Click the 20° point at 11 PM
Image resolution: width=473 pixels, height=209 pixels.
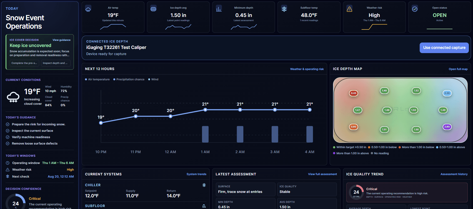click(x=136, y=116)
